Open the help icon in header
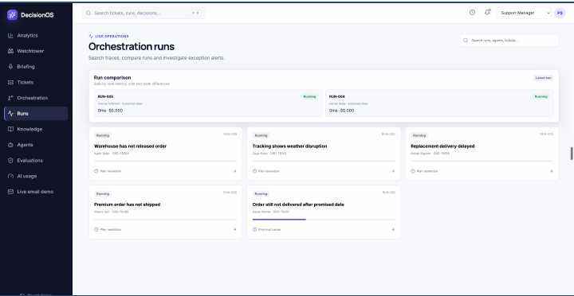Screen dimensions: 574x296 click(x=472, y=13)
